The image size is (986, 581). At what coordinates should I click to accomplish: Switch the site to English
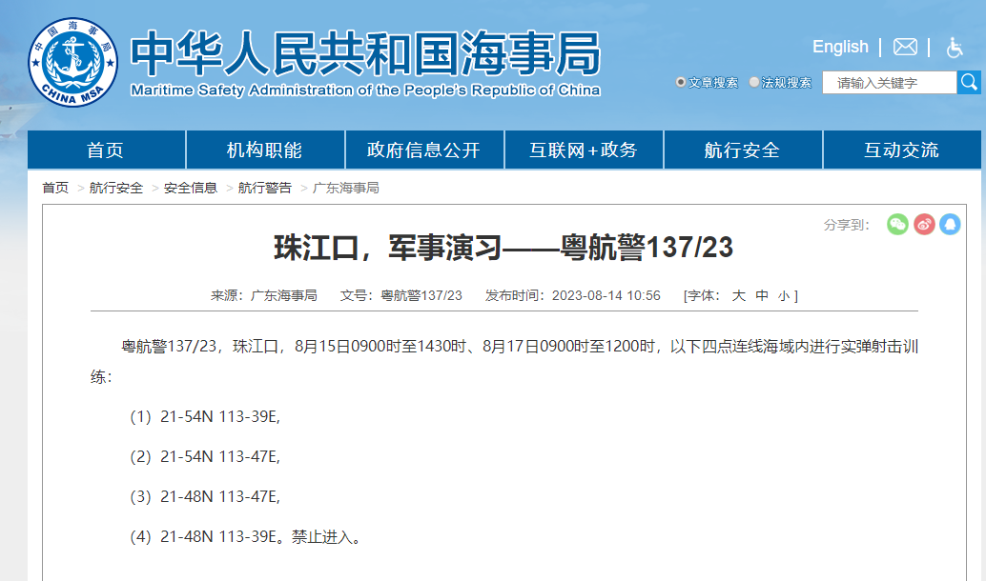pos(840,47)
